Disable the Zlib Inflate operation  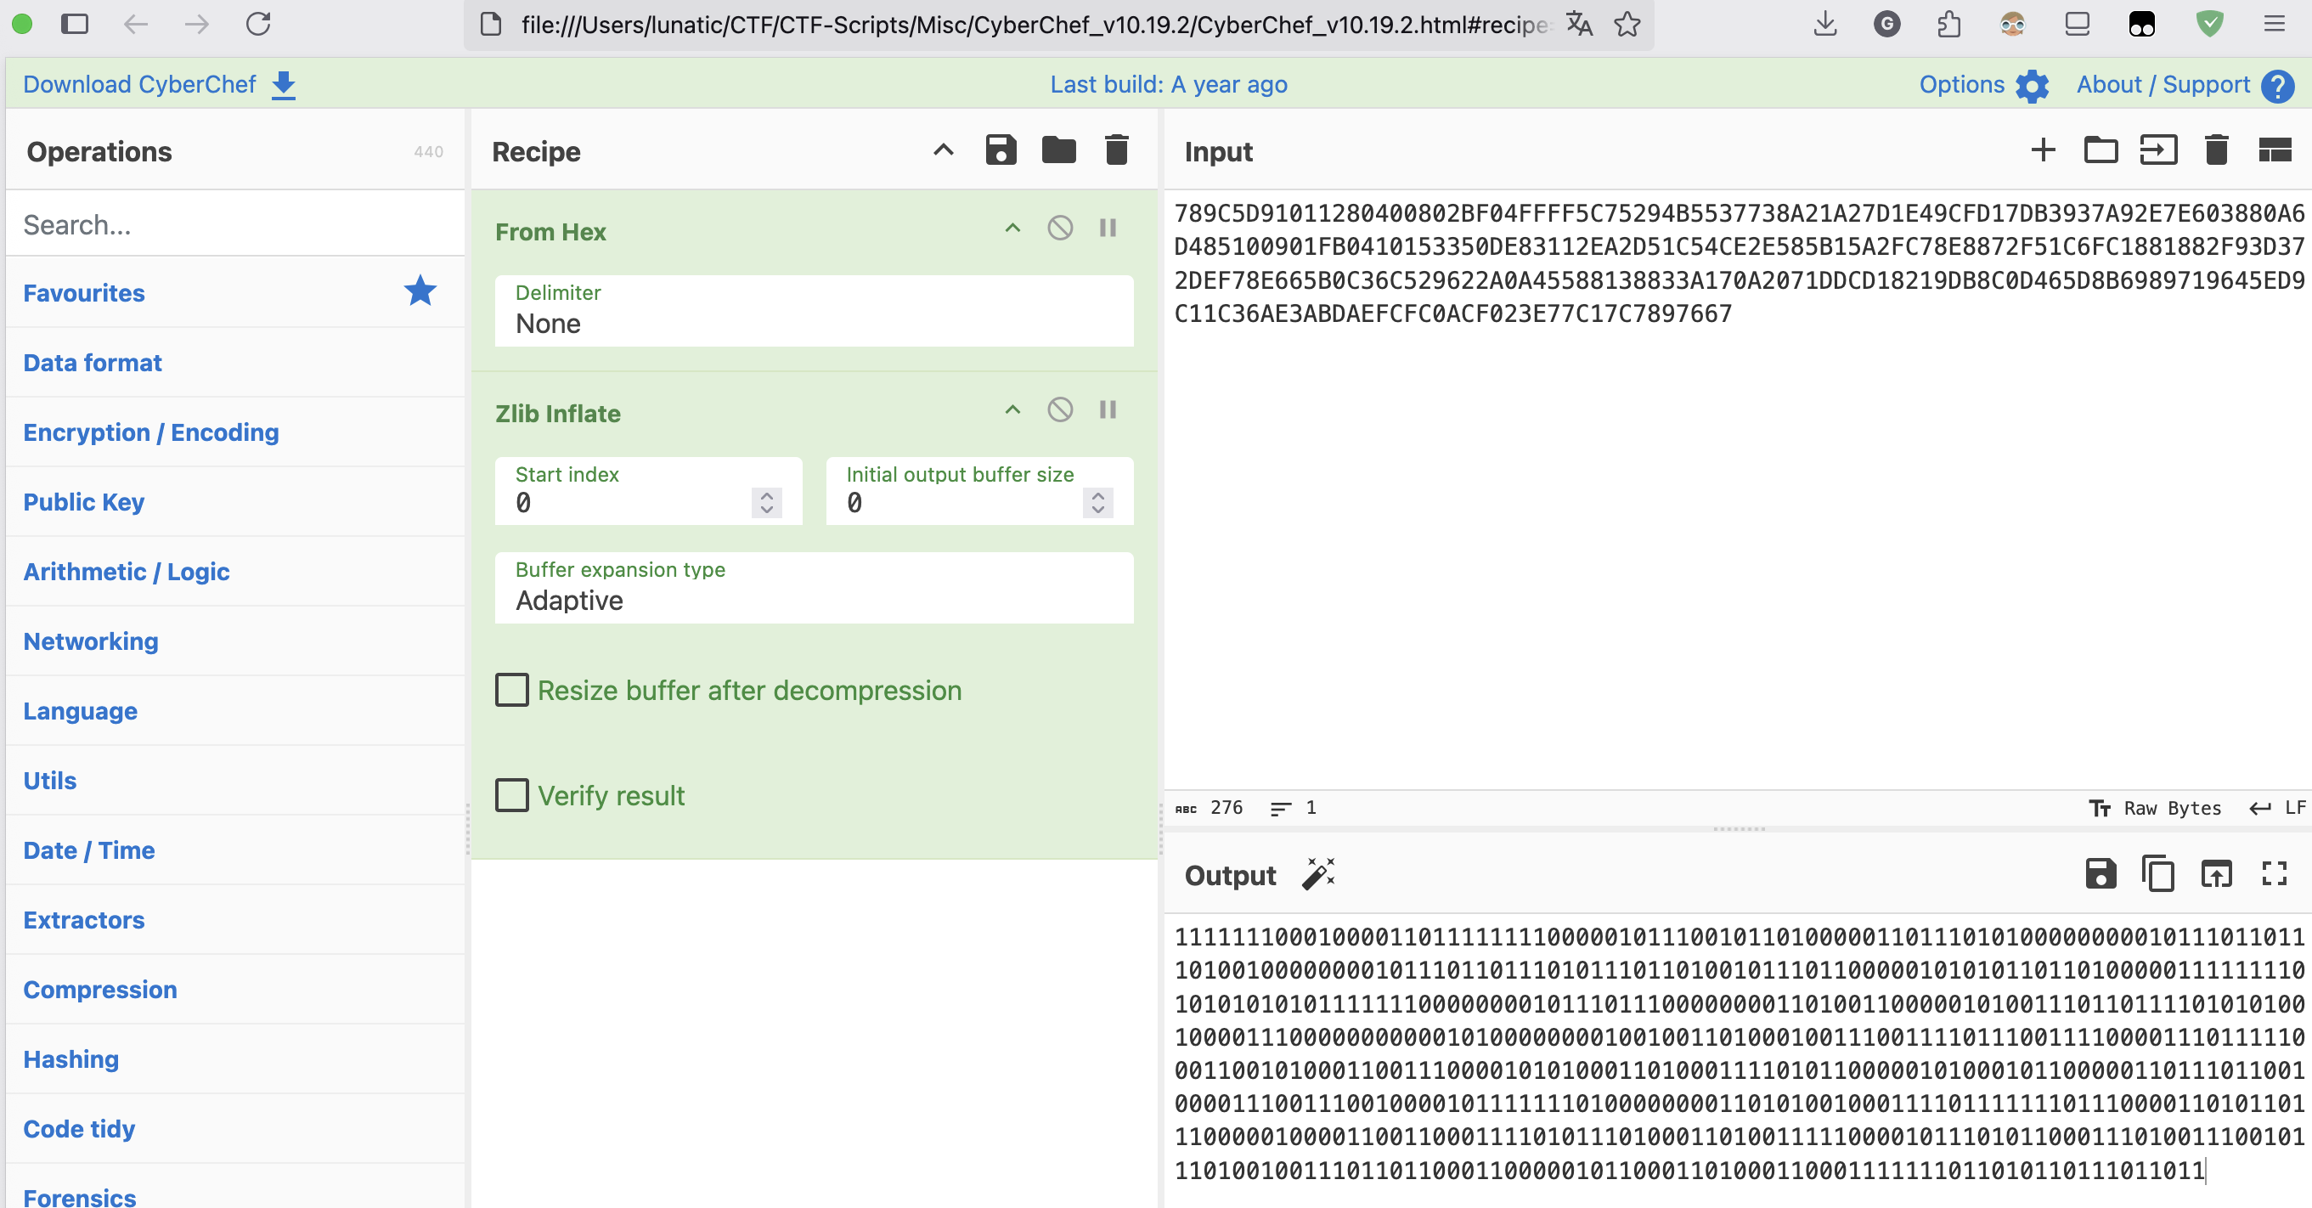pos(1060,410)
